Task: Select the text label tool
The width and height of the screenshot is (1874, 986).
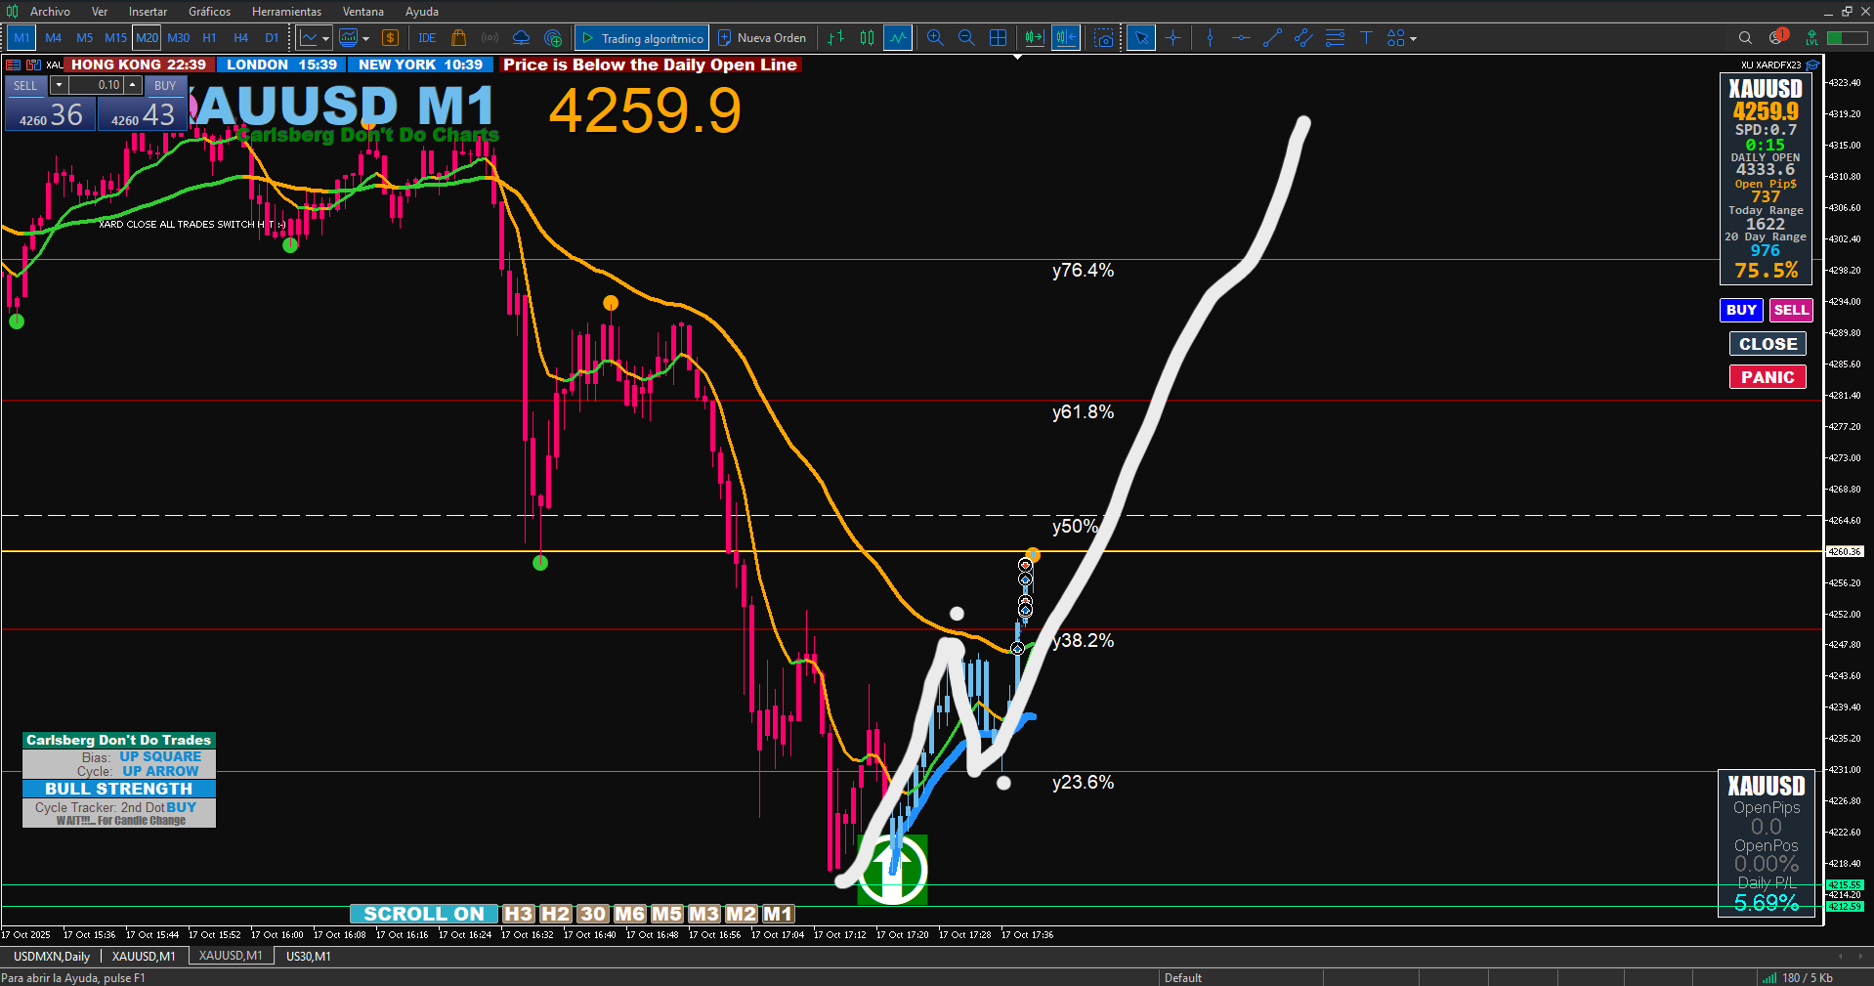Action: tap(1366, 38)
